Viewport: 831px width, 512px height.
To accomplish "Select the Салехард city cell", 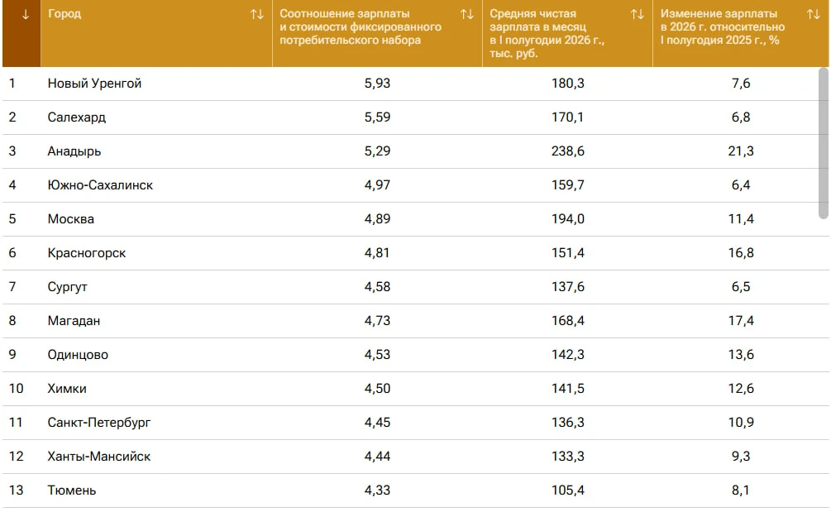I will [x=76, y=117].
